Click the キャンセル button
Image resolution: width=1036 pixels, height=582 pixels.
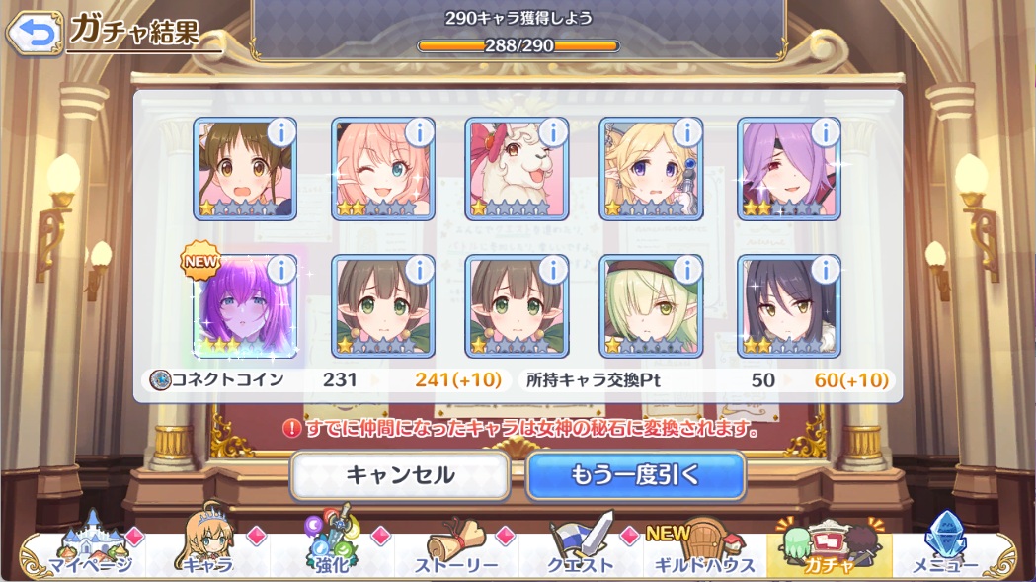click(400, 475)
